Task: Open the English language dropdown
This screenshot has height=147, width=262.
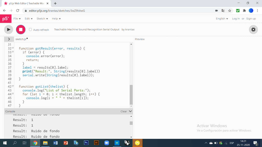Action: point(222,19)
